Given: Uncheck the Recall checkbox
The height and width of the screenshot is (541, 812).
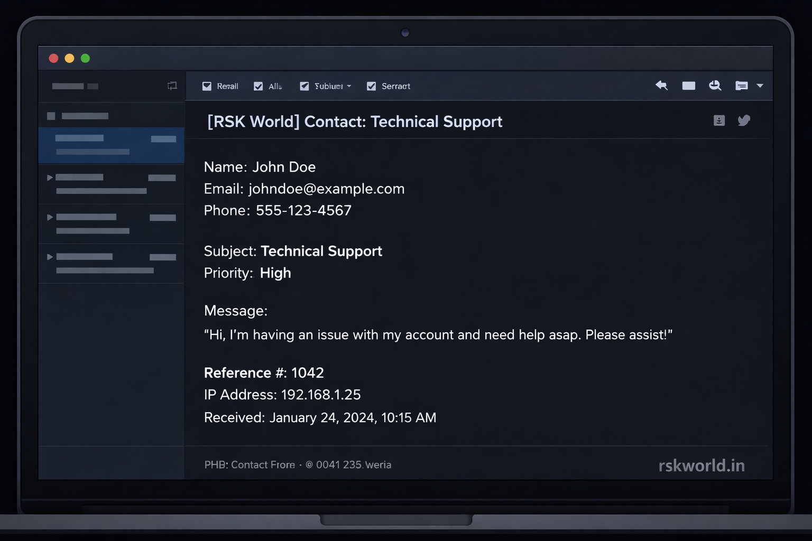Looking at the screenshot, I should point(207,86).
